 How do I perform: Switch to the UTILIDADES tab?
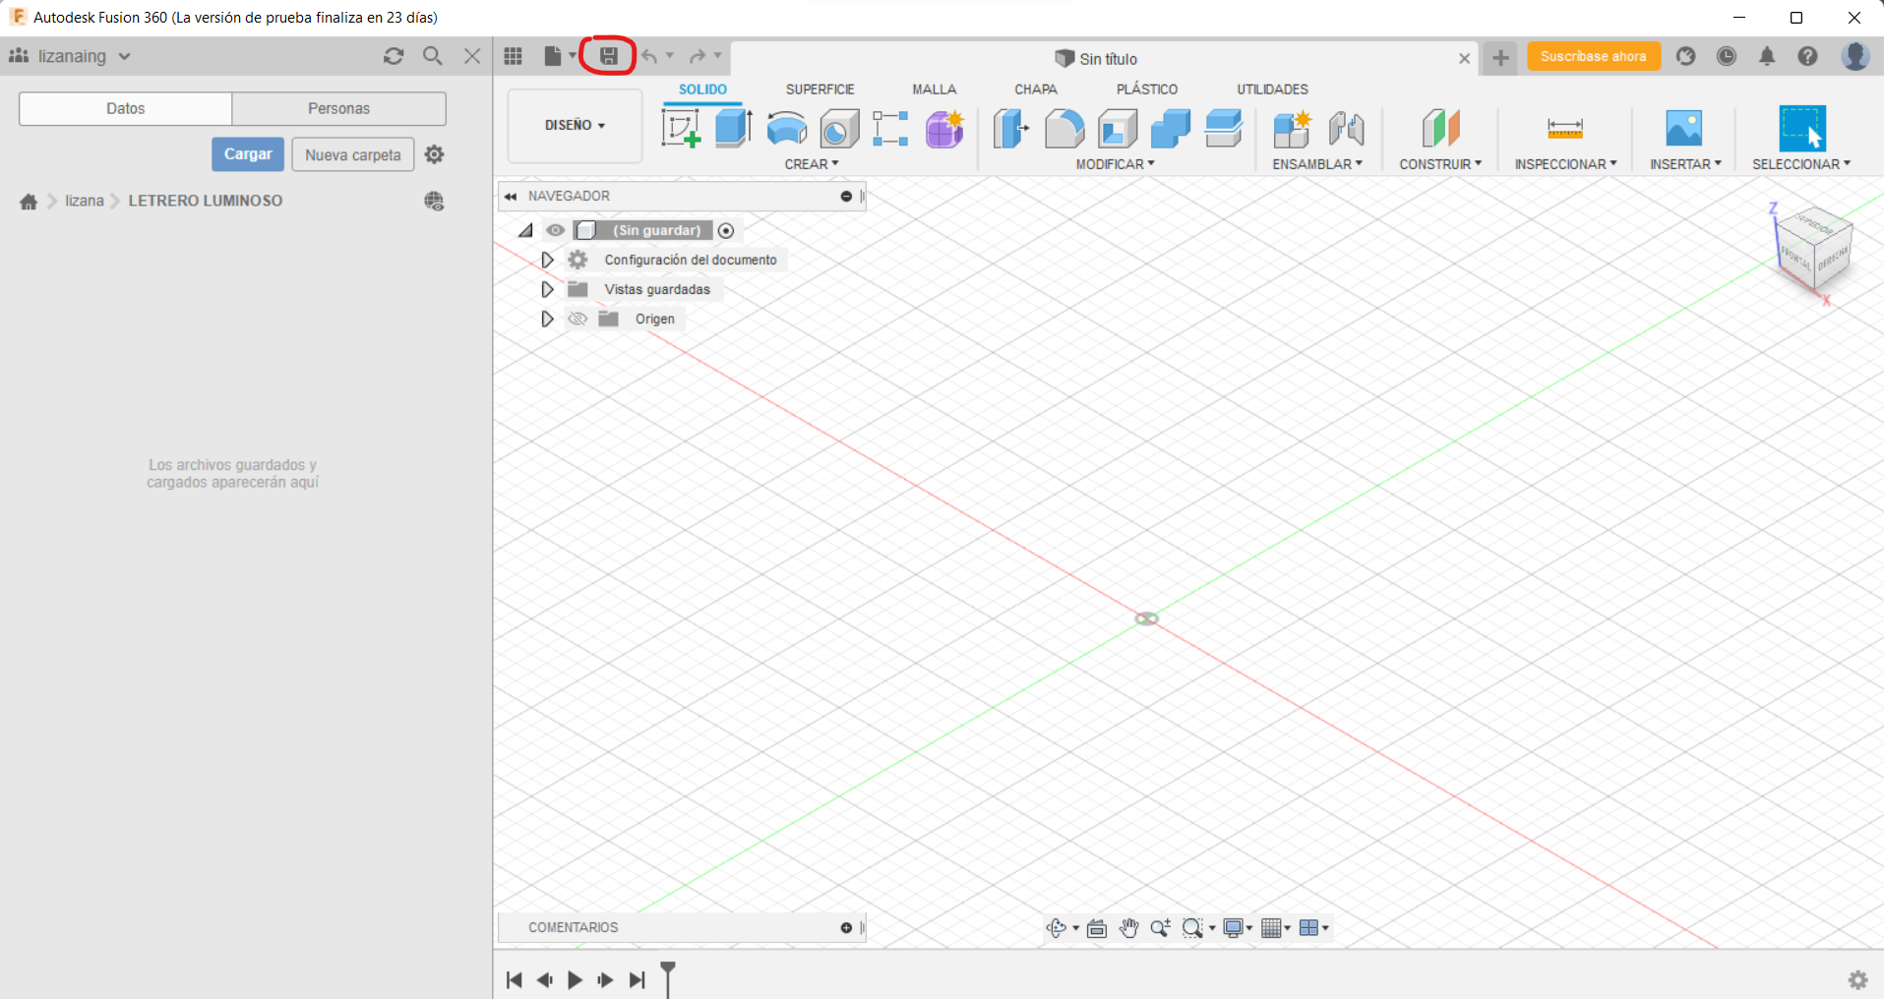tap(1273, 89)
